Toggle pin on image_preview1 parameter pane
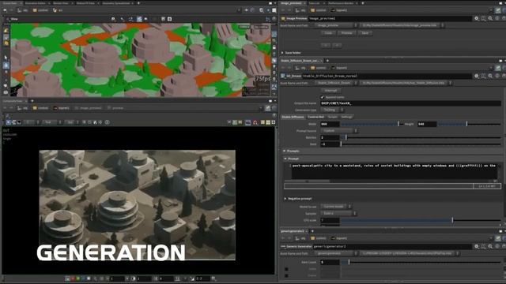506x284 pixels. tap(498, 10)
